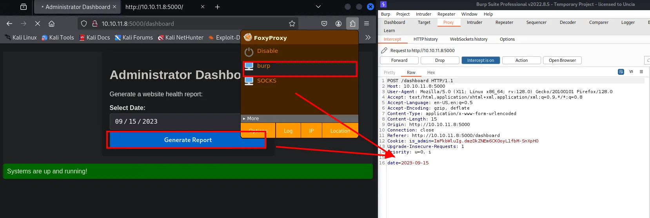This screenshot has width=650, height=218.
Task: Open a new browser tab
Action: click(218, 7)
